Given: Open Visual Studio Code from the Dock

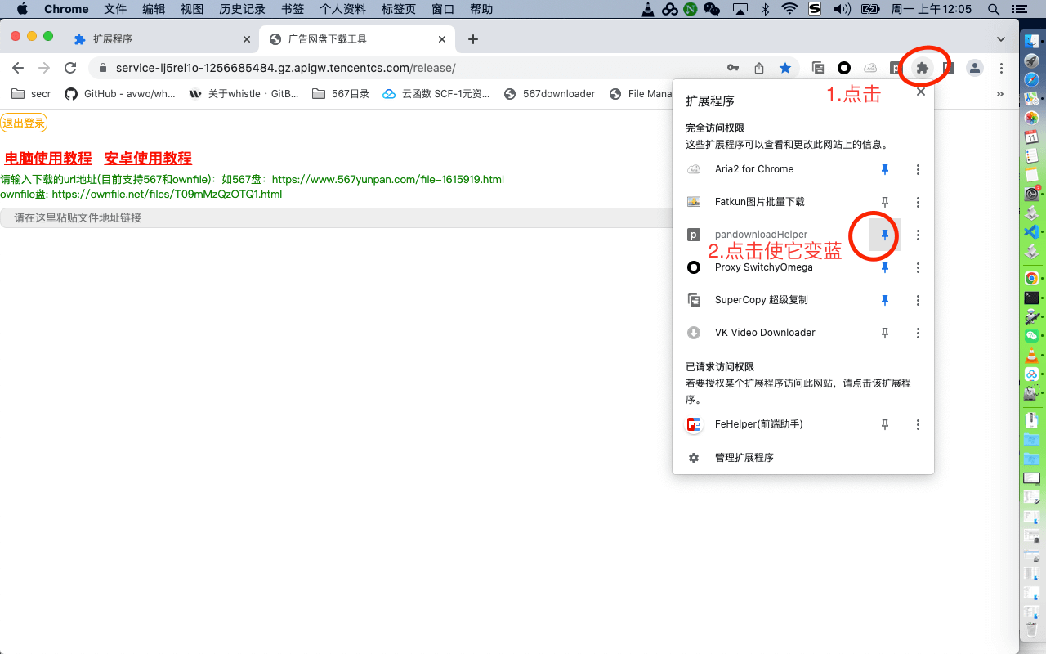Looking at the screenshot, I should coord(1032,231).
